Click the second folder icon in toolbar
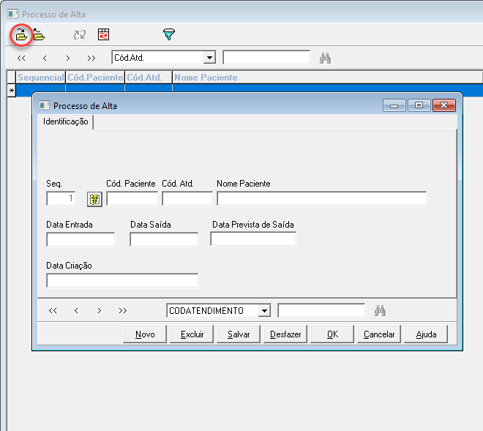This screenshot has width=483, height=431. point(39,34)
